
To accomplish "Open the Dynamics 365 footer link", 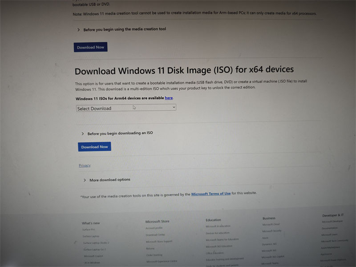I will [269, 244].
